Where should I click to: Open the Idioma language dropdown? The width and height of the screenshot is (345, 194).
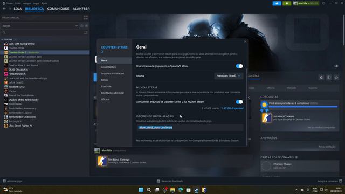pyautogui.click(x=229, y=75)
